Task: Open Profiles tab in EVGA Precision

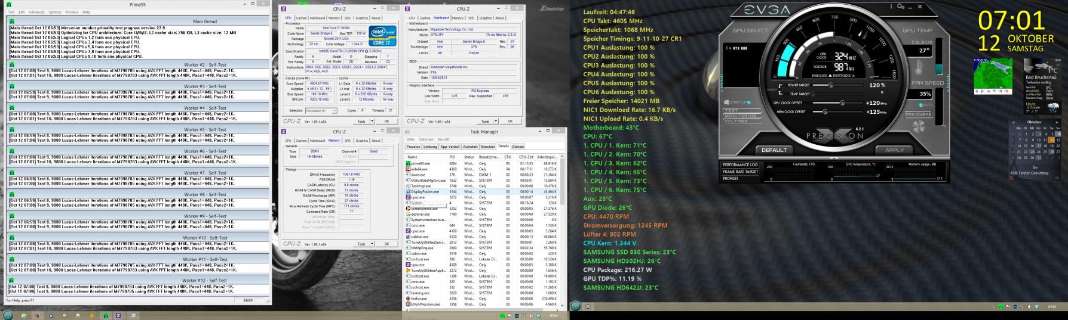Action: point(740,178)
